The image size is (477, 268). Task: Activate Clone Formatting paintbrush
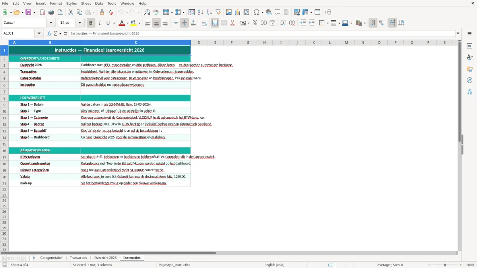click(102, 12)
